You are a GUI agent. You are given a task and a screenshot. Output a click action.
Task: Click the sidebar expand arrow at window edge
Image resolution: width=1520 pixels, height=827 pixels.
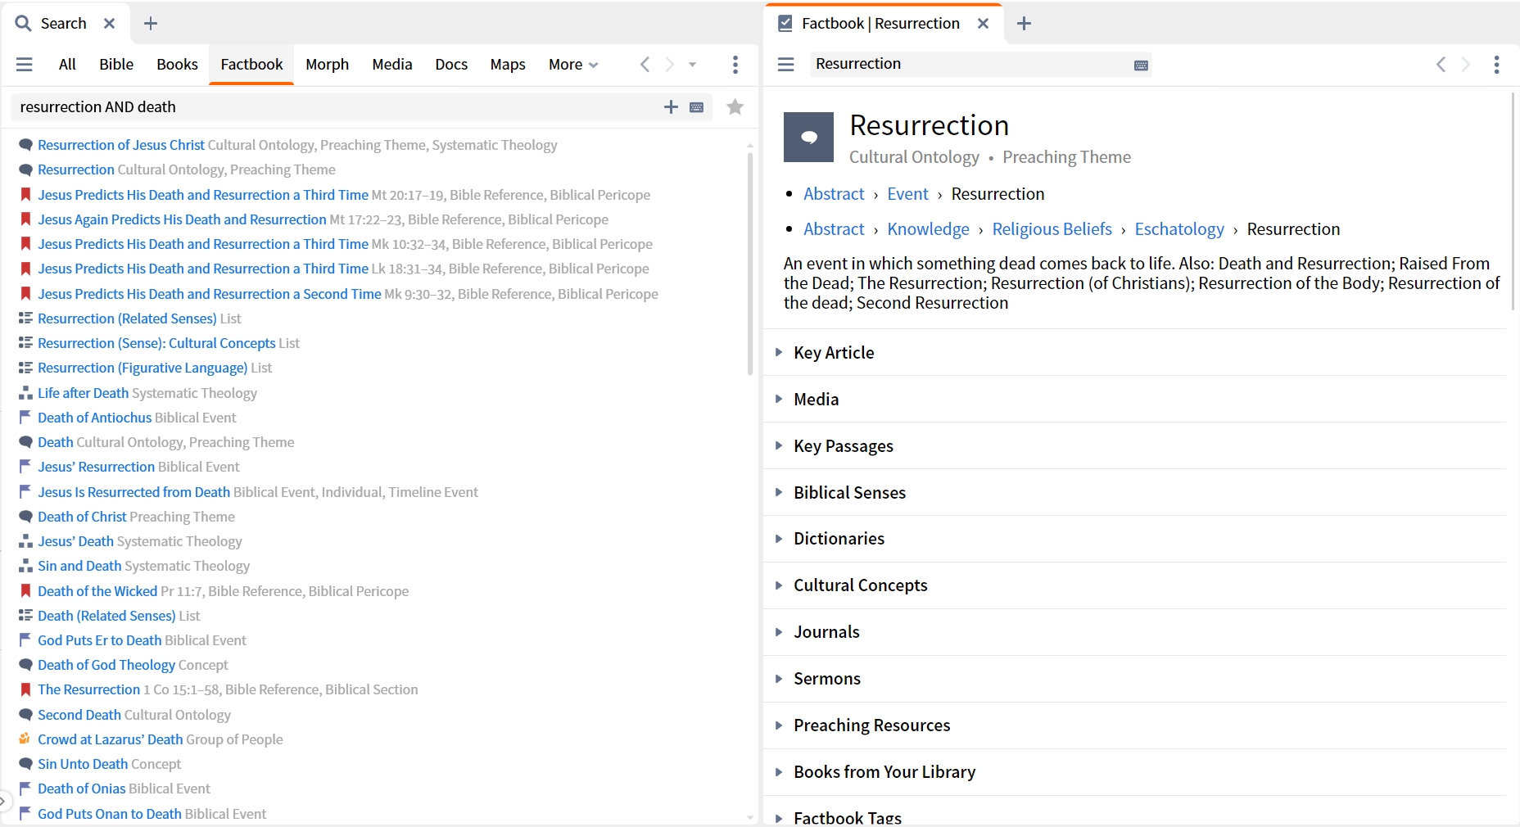pyautogui.click(x=3, y=802)
